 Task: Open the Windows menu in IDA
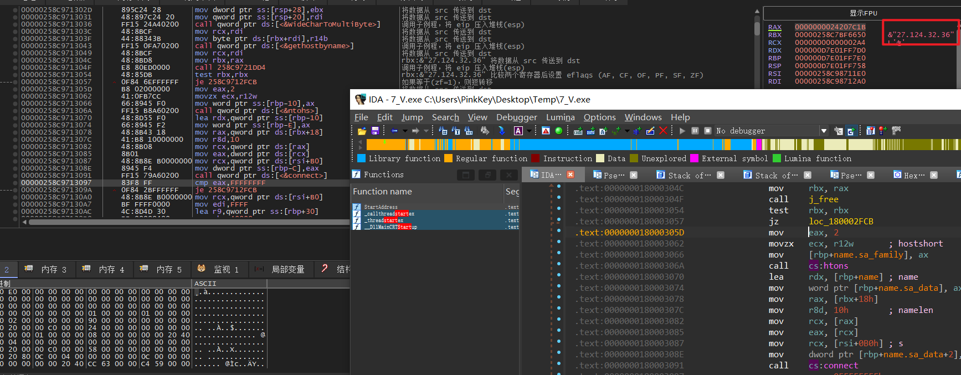[x=643, y=117]
